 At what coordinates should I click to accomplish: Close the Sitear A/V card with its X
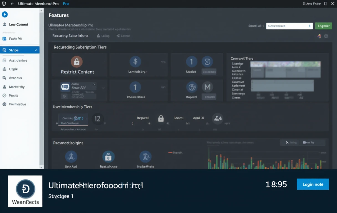click(x=94, y=84)
